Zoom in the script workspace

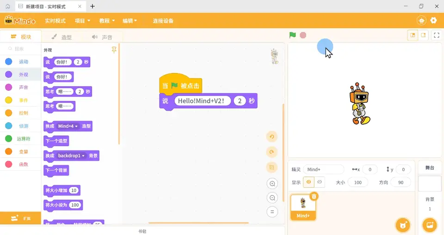pos(272,184)
